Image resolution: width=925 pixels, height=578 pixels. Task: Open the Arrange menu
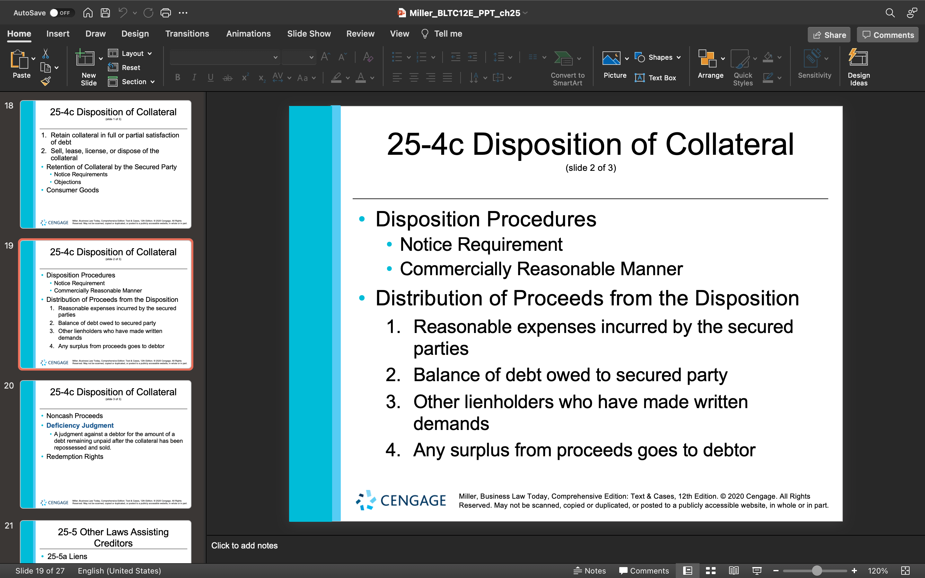point(710,64)
